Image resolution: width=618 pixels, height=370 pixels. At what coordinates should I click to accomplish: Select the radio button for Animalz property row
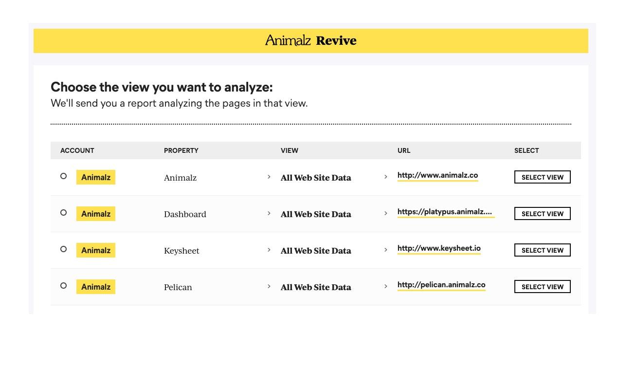[x=63, y=176]
